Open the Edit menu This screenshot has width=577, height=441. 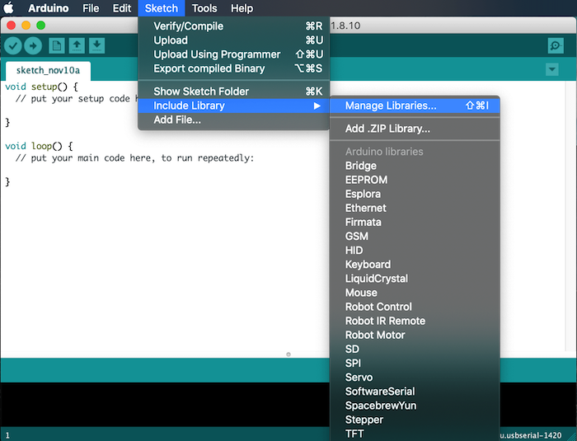pos(122,8)
